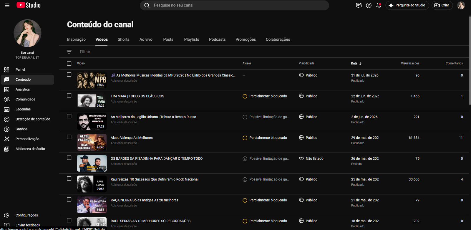This screenshot has height=230, width=471.
Task: Switch to the Posts tab
Action: [x=168, y=39]
